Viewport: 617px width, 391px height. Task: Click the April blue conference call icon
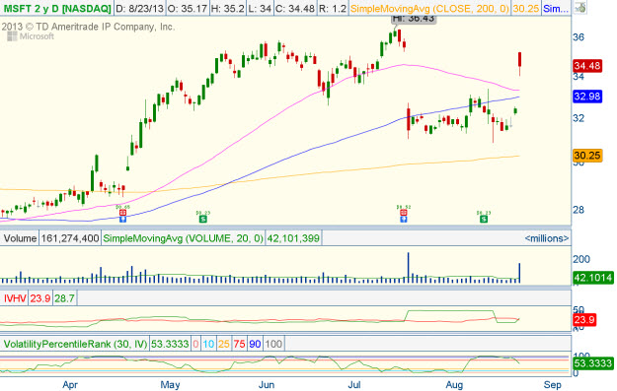(122, 219)
